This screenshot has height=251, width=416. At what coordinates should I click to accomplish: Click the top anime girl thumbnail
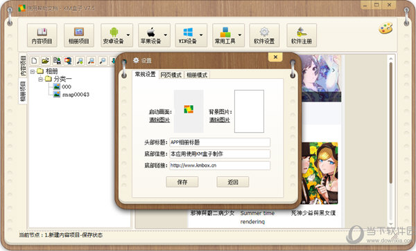point(321,78)
